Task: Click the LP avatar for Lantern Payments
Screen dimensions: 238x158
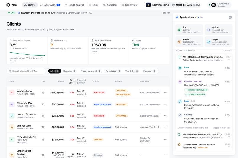Action: coord(12,116)
